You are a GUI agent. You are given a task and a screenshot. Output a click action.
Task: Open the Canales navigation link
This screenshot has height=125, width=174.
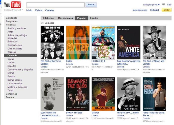coord(49,10)
